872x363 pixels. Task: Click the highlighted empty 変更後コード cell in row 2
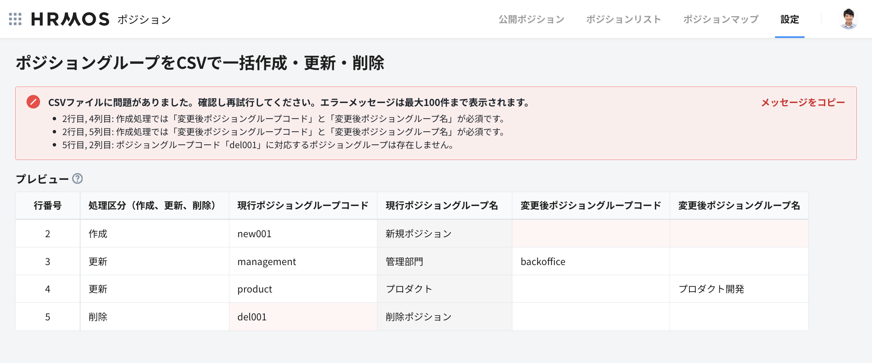coord(590,234)
